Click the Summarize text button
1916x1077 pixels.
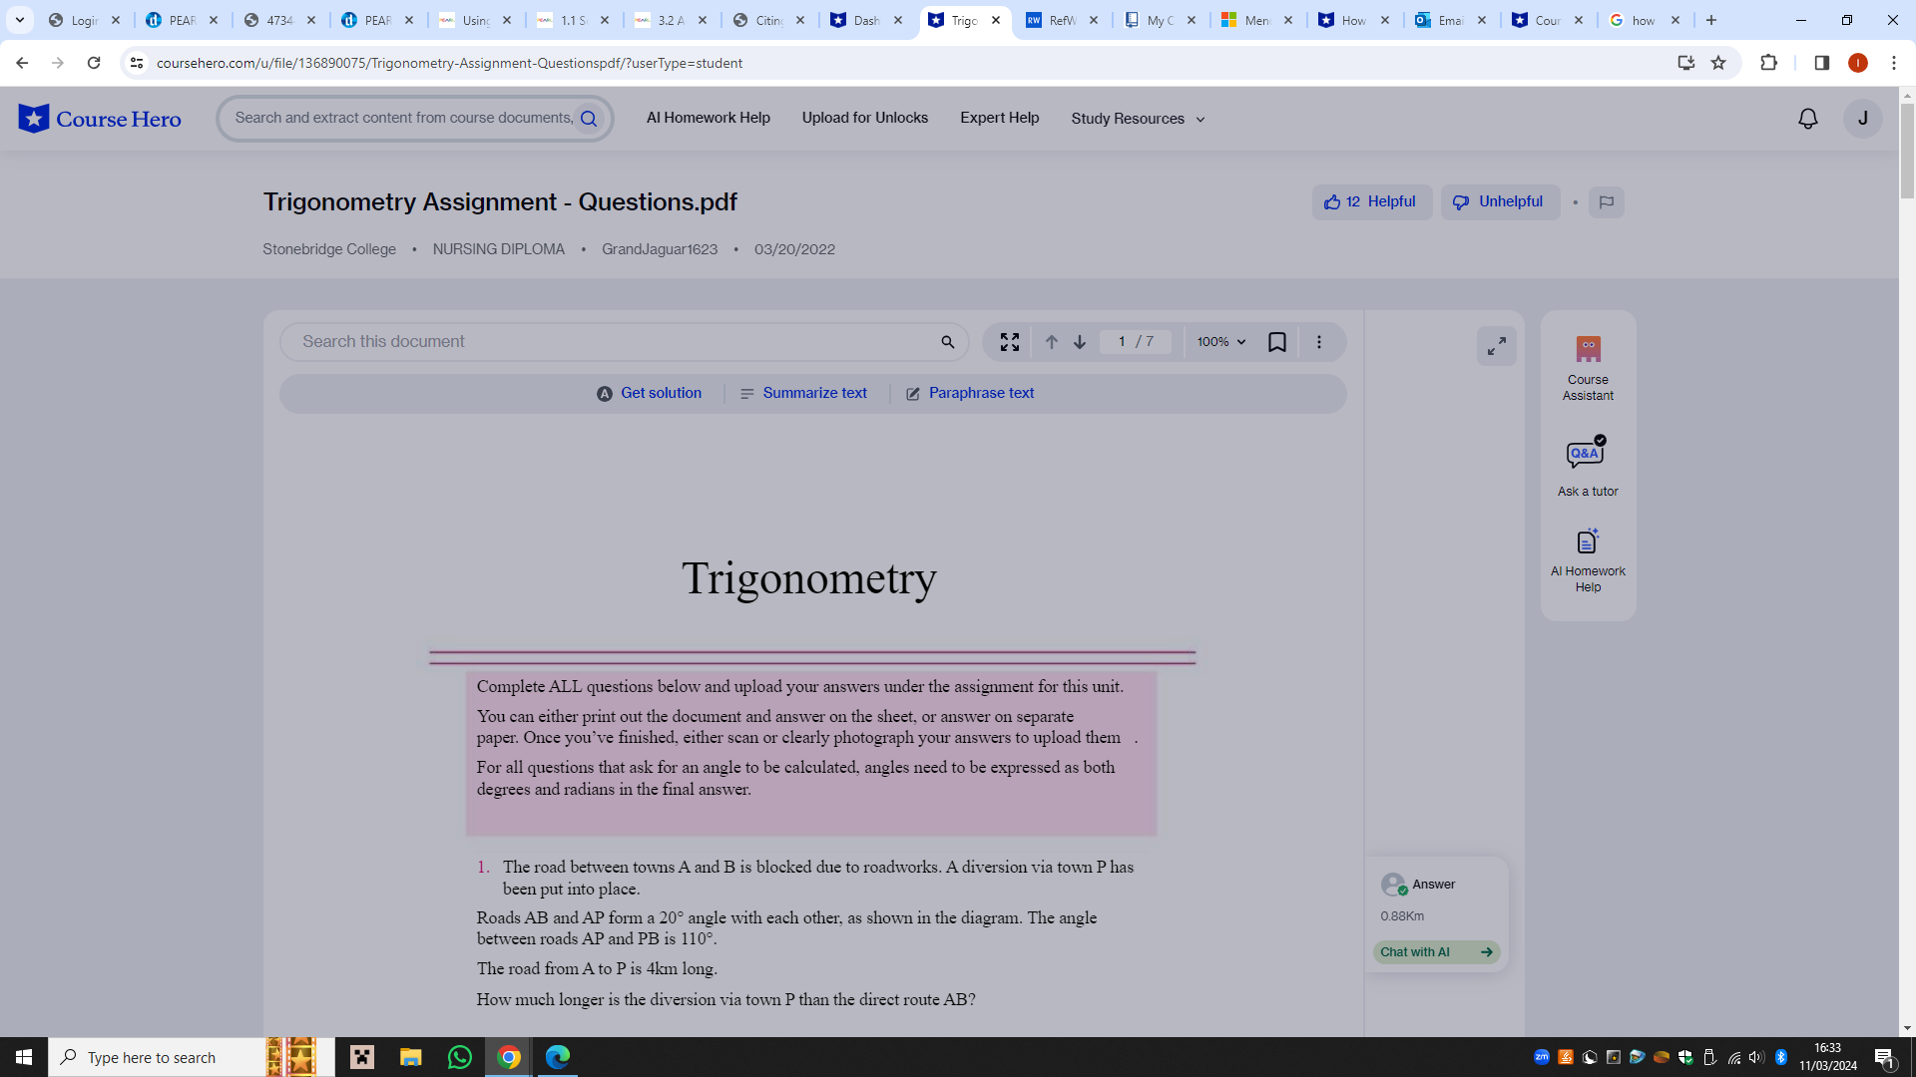click(x=803, y=393)
